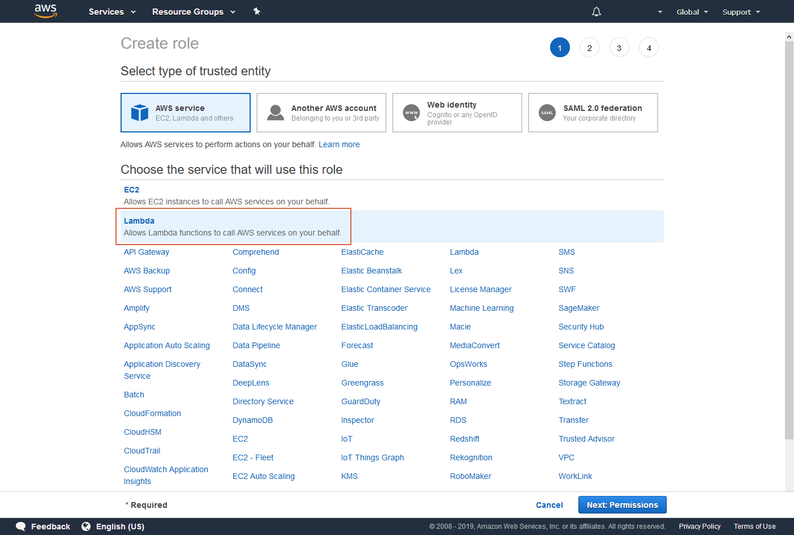Select Trusted Advisor service
Screen dimensions: 794x535
pyautogui.click(x=586, y=439)
